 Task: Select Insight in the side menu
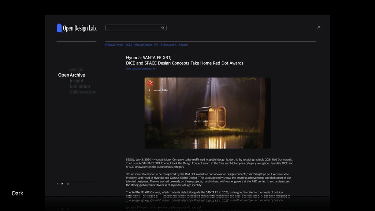[77, 81]
